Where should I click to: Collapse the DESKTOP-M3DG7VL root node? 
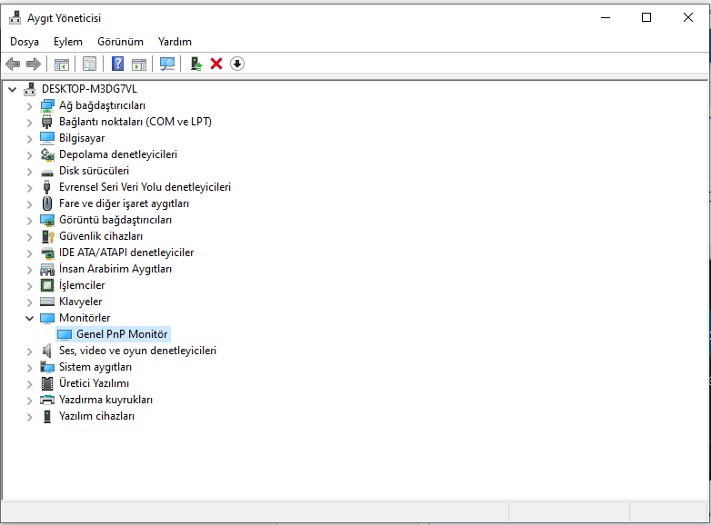13,90
